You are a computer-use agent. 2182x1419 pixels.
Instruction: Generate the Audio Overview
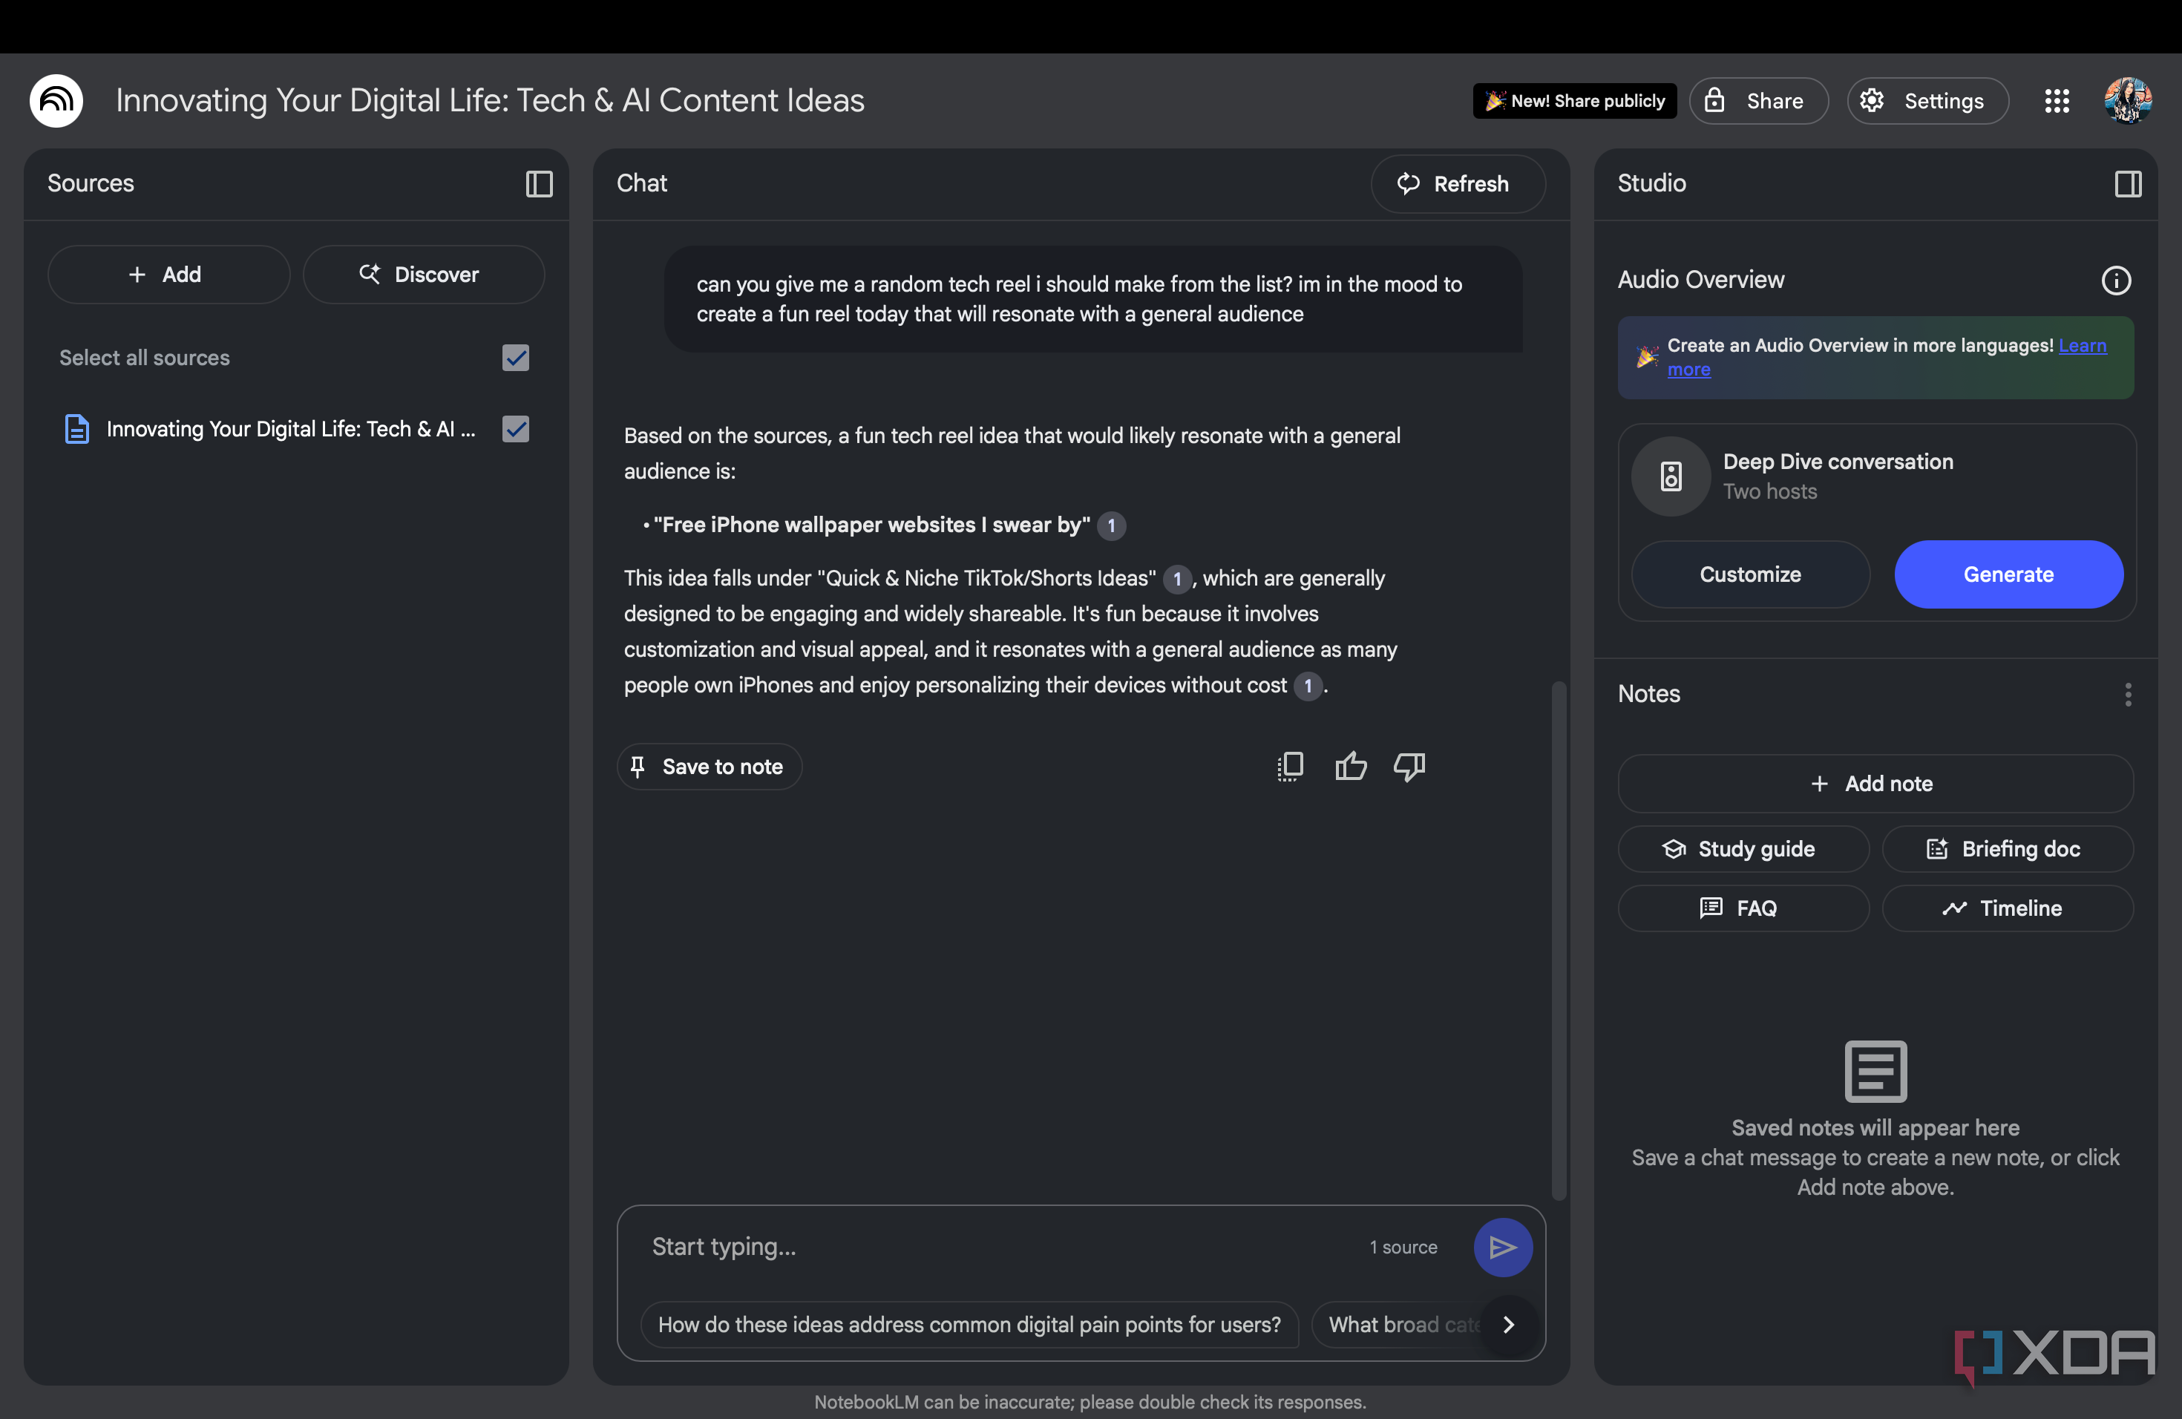pyautogui.click(x=2008, y=574)
